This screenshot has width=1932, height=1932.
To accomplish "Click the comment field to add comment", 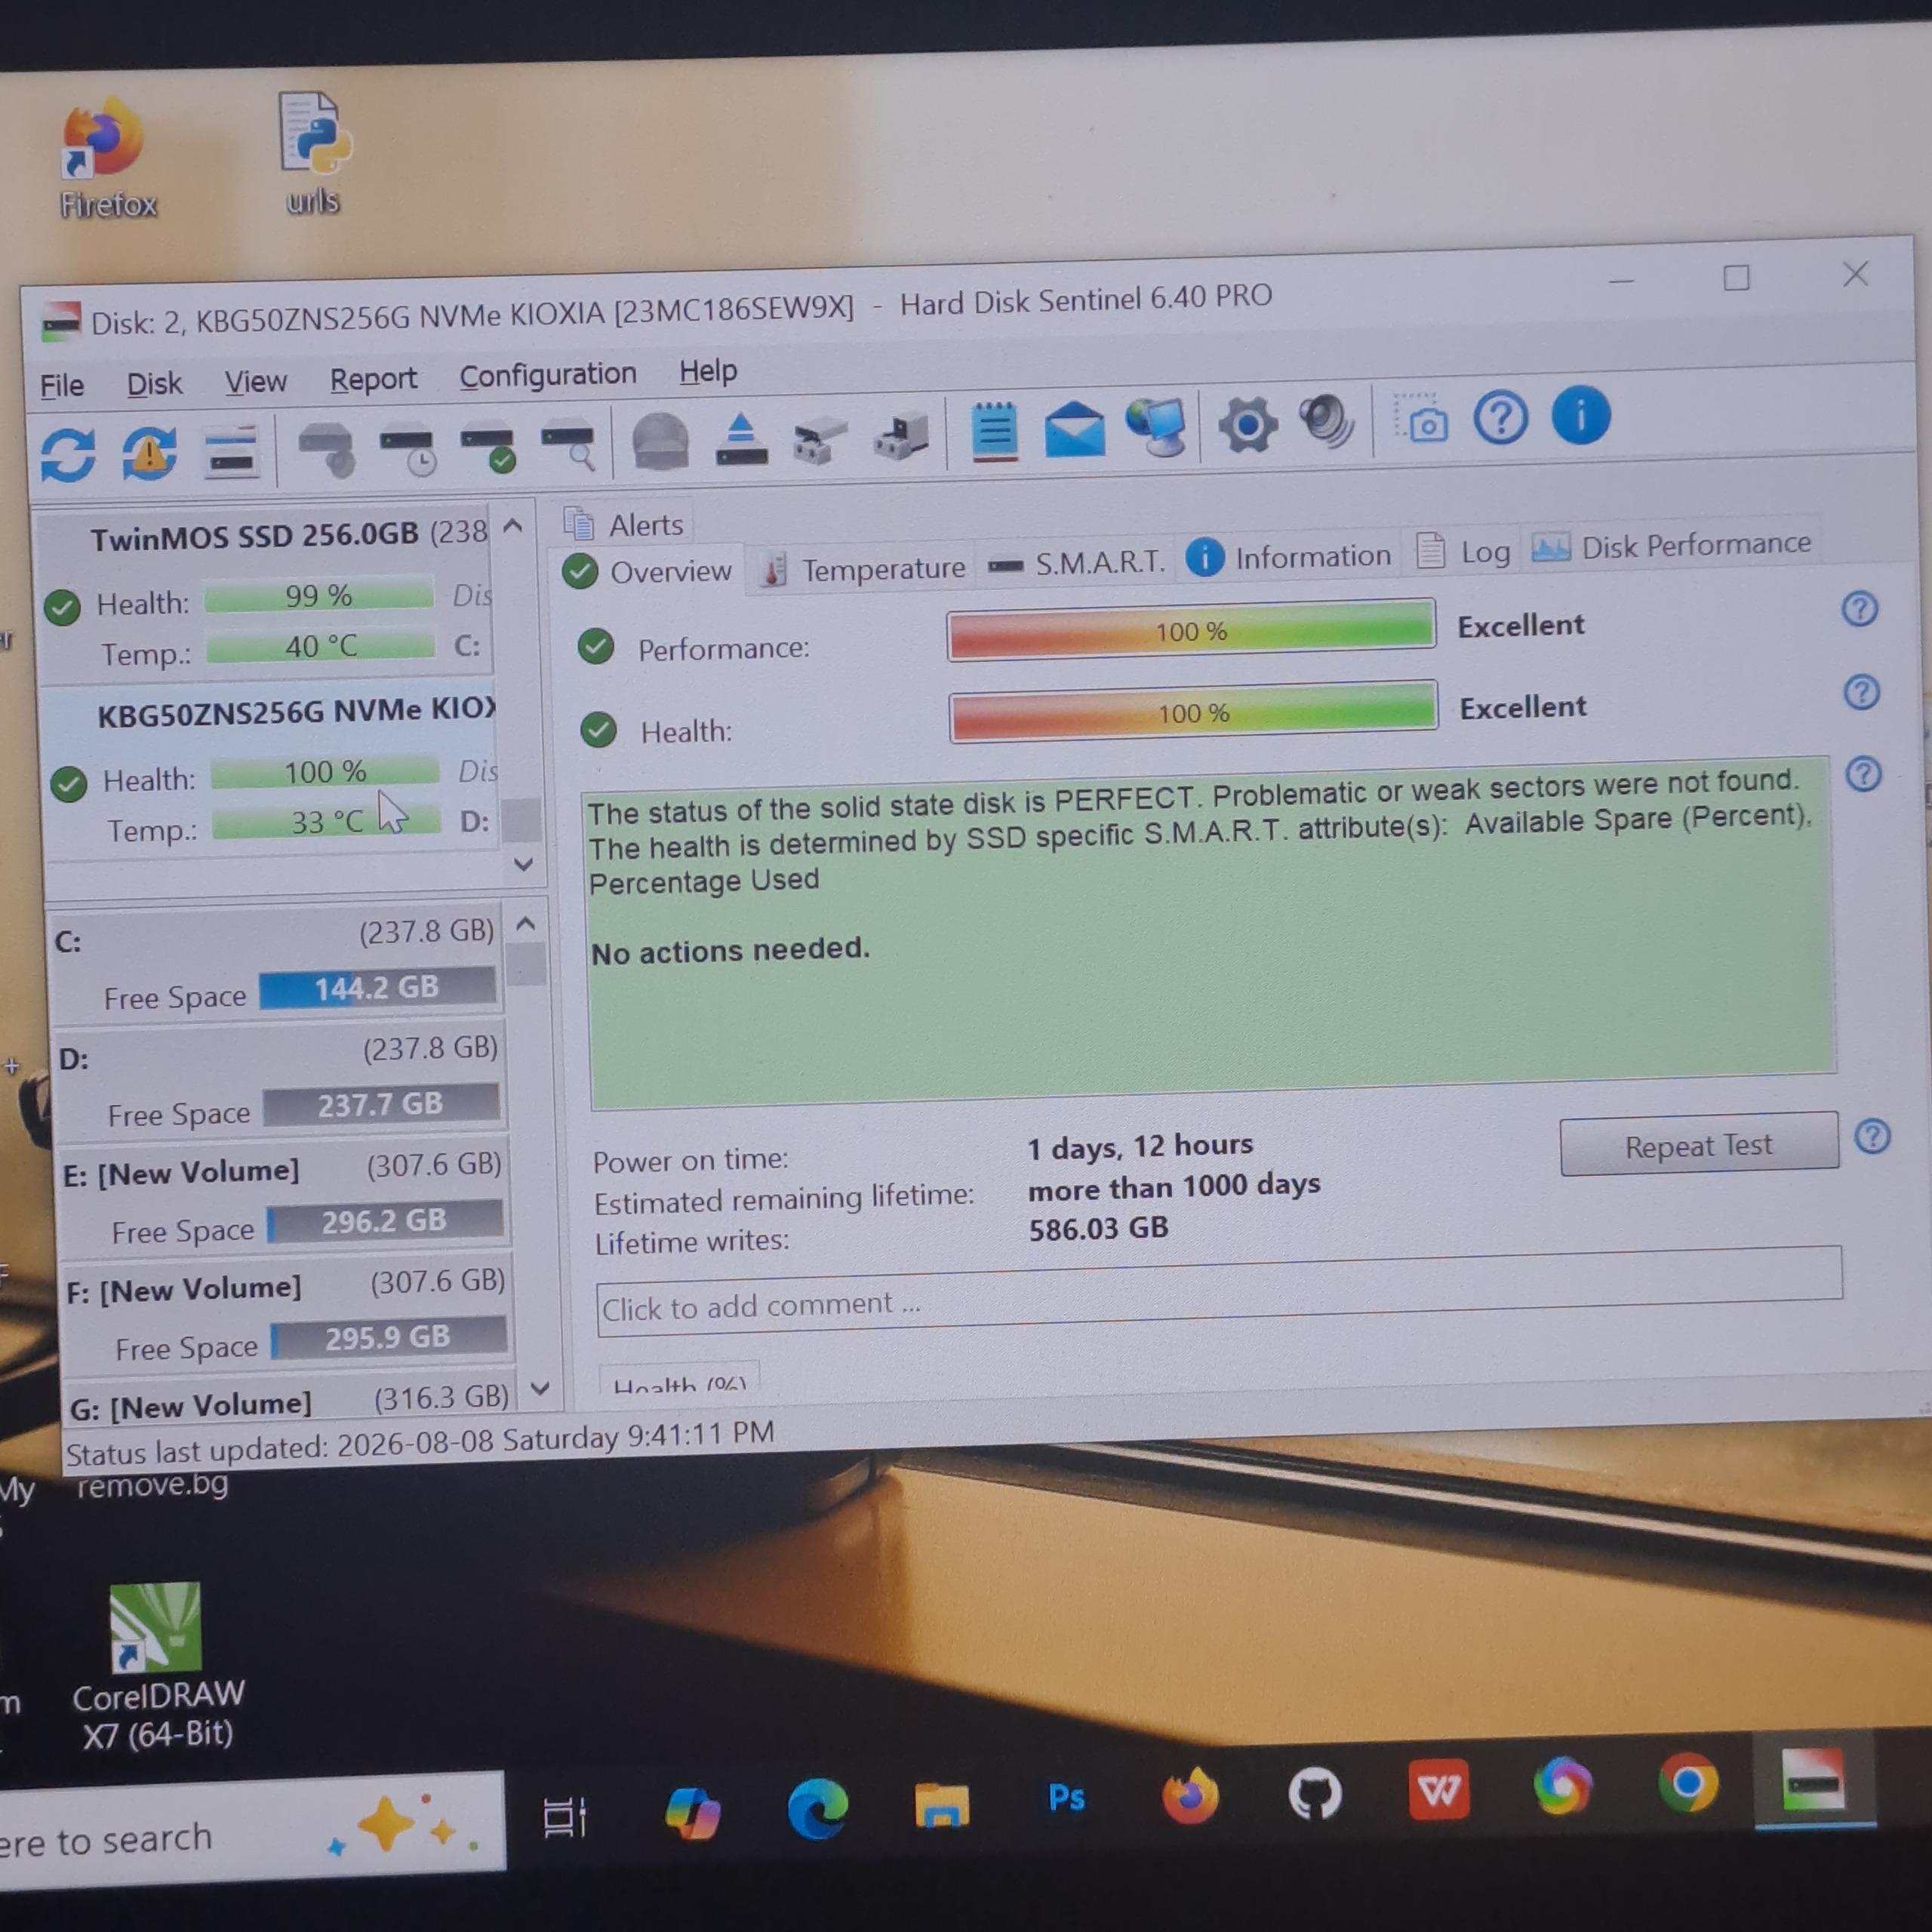I will click(x=1219, y=1290).
